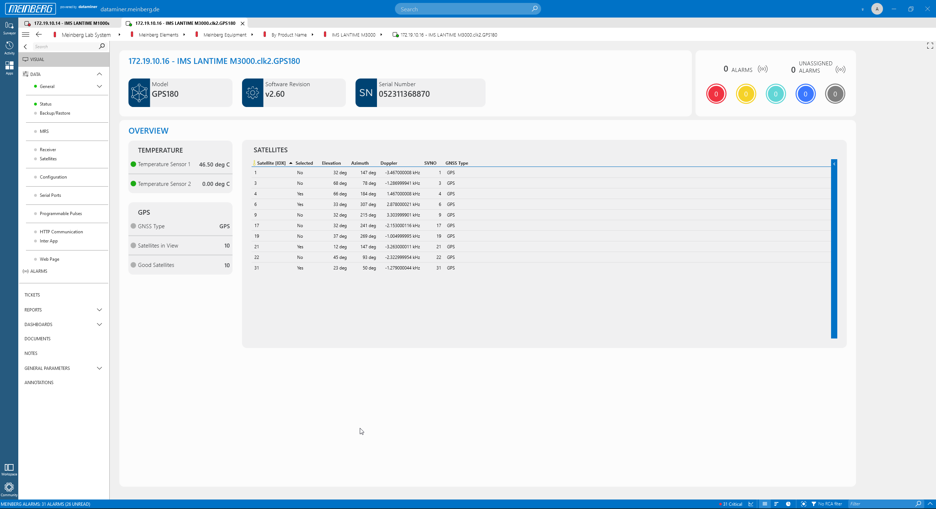Open the Apps sidebar icon

[x=9, y=68]
